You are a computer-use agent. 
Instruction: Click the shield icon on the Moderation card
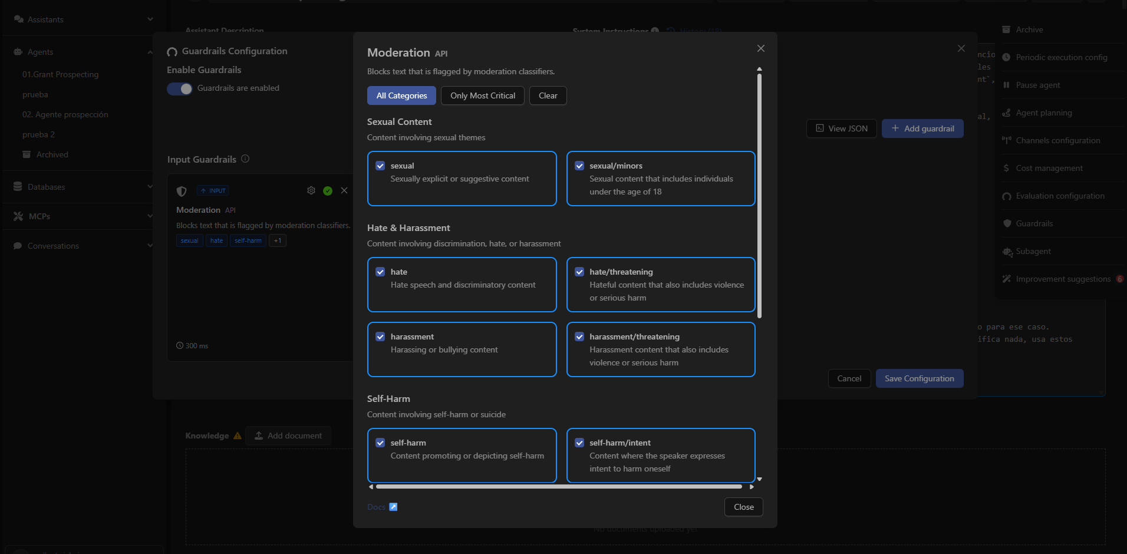point(182,191)
